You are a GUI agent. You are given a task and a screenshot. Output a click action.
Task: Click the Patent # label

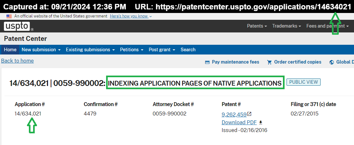click(231, 104)
